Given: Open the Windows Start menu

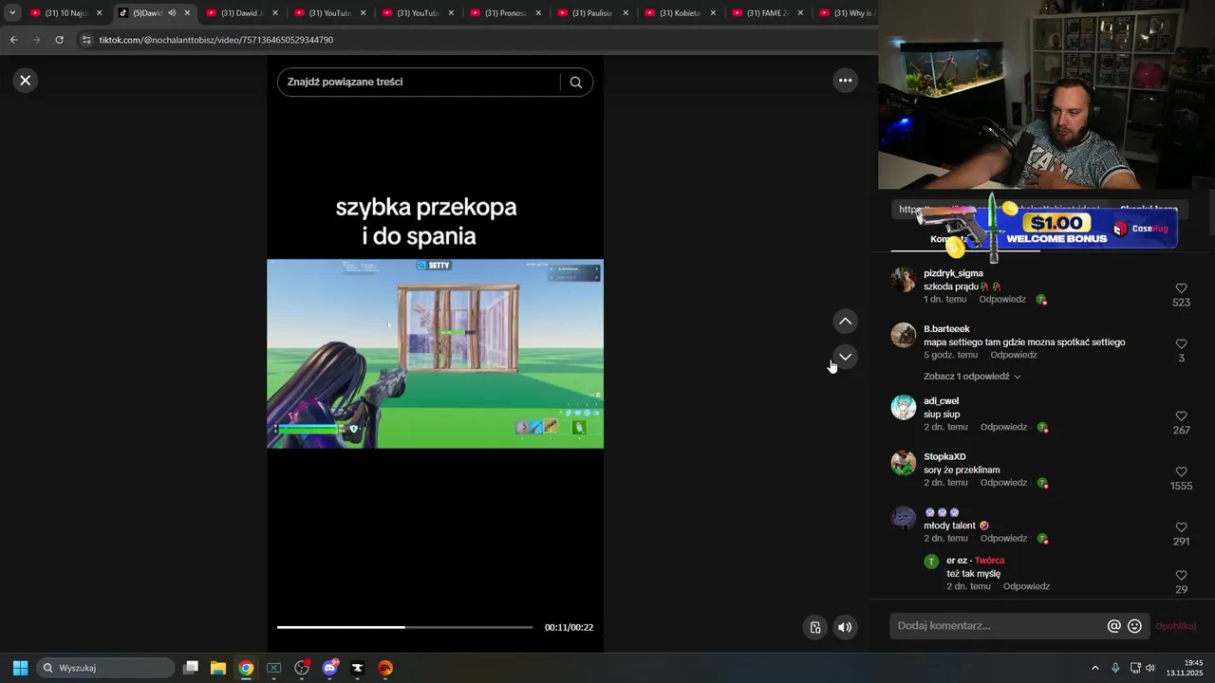Looking at the screenshot, I should 20,668.
